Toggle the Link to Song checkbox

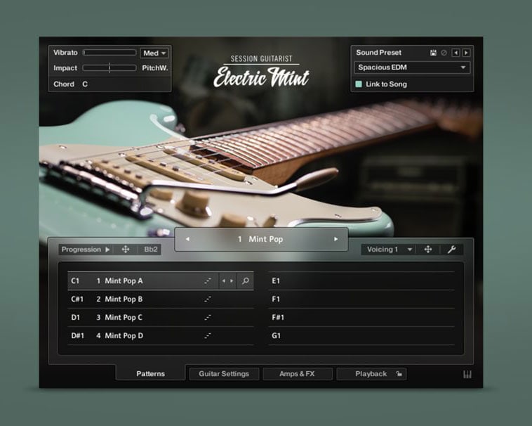pos(359,84)
